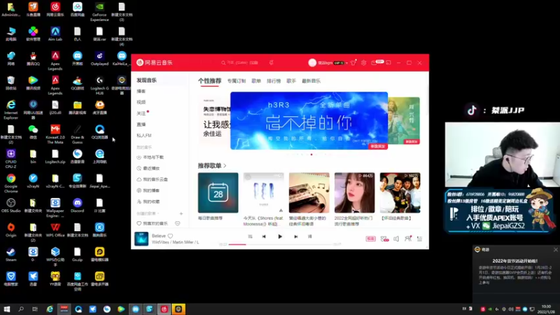
Task: Click the search box in NetEase header
Action: click(242, 62)
